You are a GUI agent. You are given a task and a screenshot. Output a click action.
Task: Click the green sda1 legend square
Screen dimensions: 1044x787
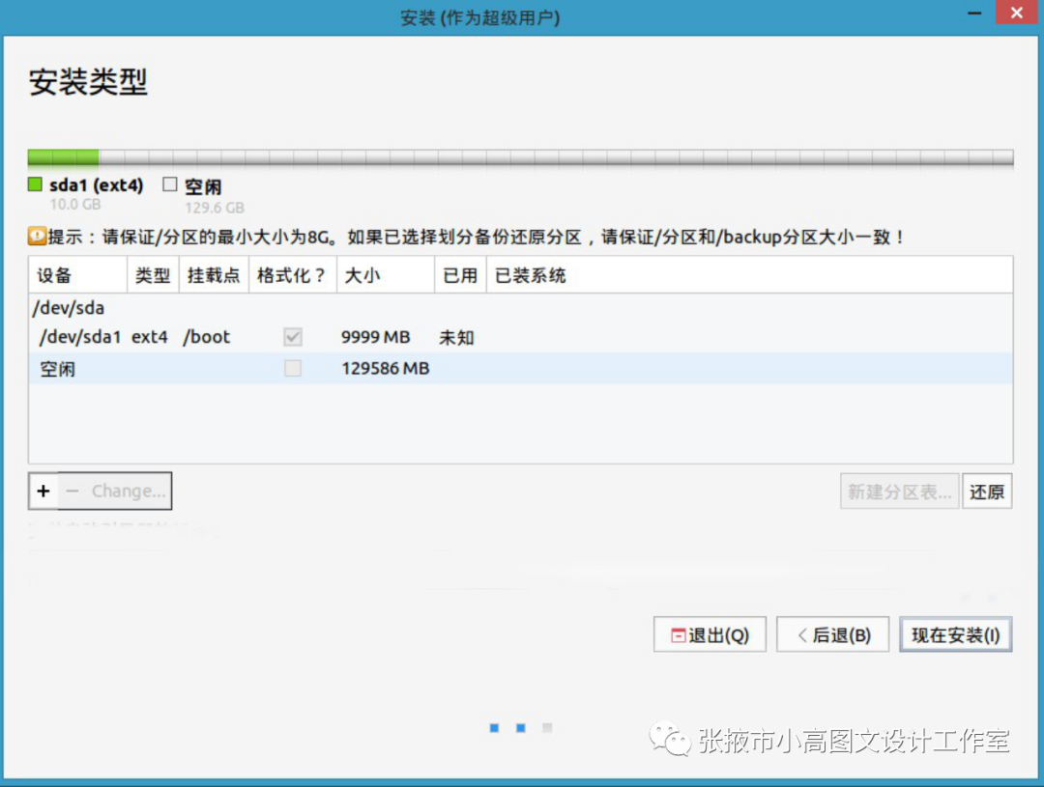click(36, 184)
